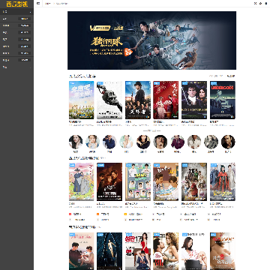This screenshot has height=270, width=270.
Task: Select the last sidebar item with count badge
Action: pos(16,60)
